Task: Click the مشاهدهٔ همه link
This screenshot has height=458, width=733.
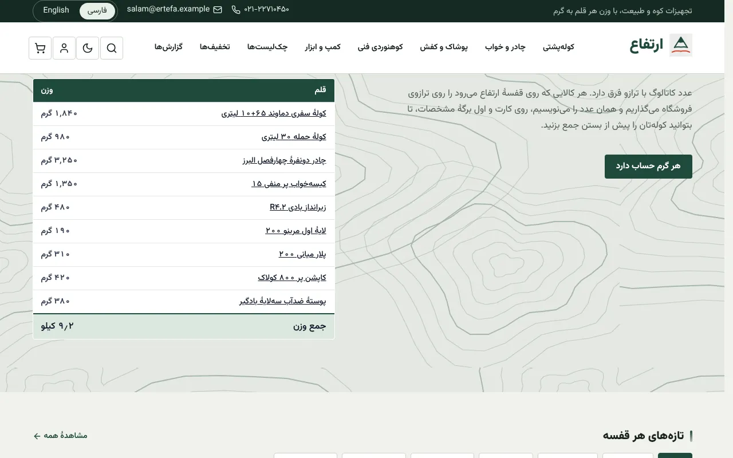Action: click(61, 436)
